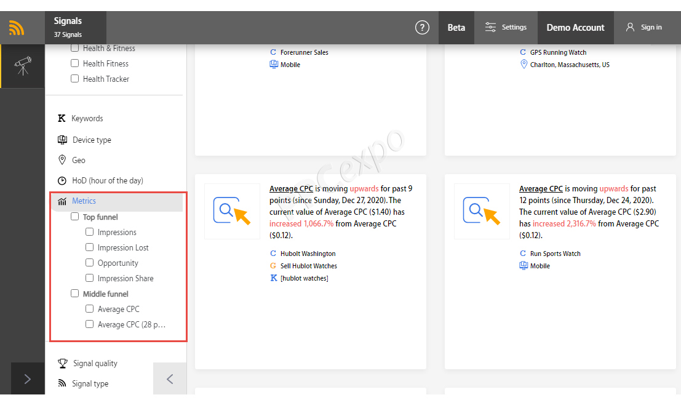The height and width of the screenshot is (408, 681).
Task: Expand the left sidebar with right chevron
Action: click(27, 379)
